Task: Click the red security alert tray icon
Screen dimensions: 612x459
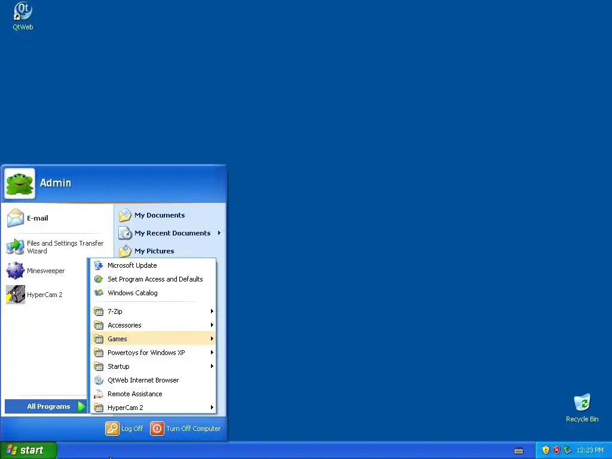Action: [x=556, y=450]
